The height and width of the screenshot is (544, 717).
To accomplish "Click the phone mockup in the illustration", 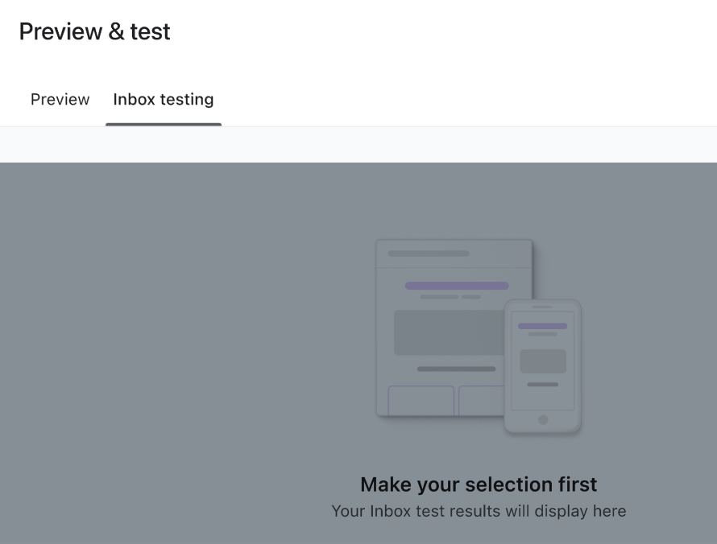I will tap(542, 366).
